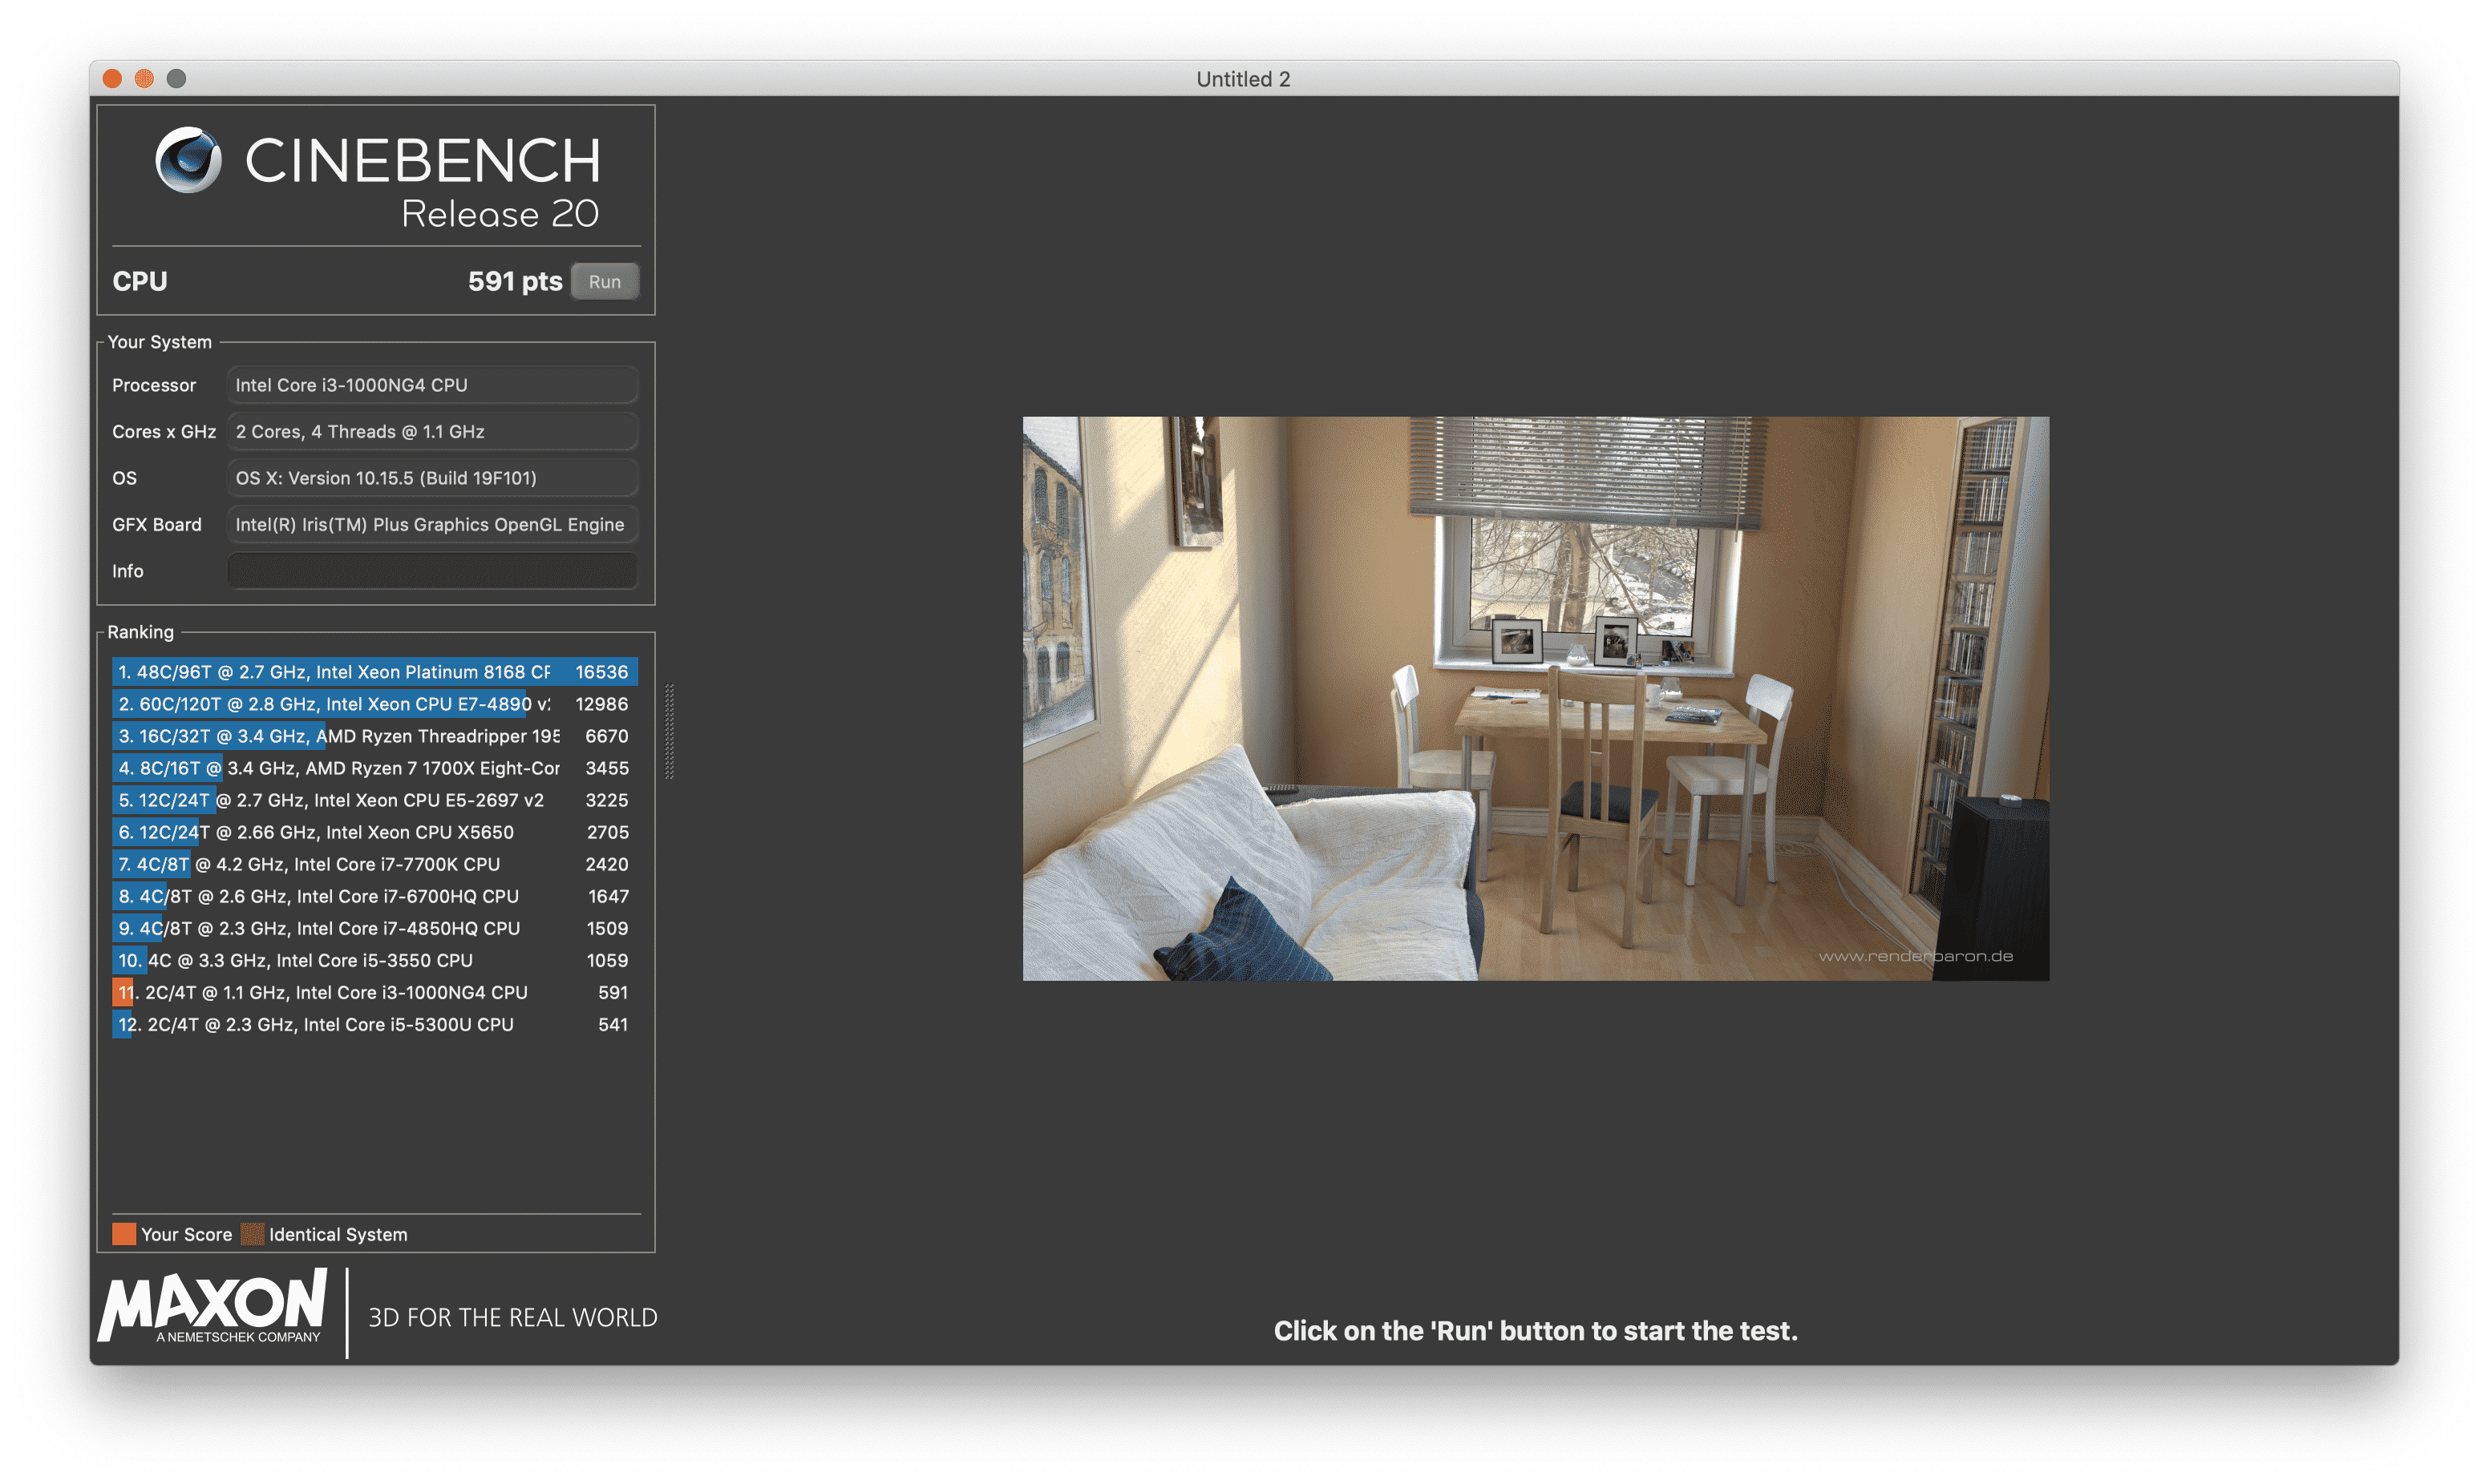Click the red close window button

coord(112,79)
